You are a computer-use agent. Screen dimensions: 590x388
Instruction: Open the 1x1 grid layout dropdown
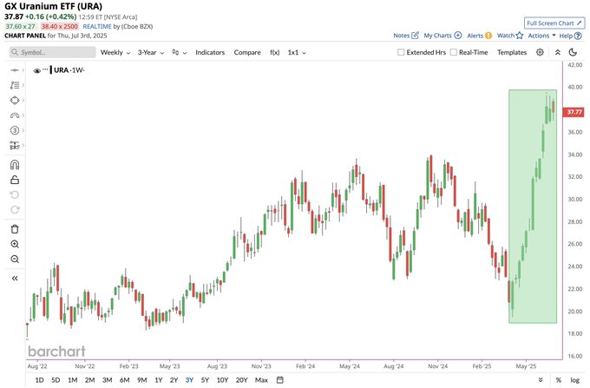(297, 52)
